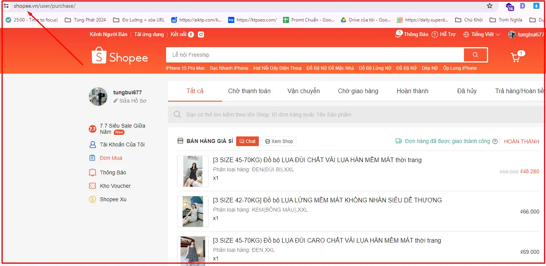Open the Tiếng Việt language dropdown

click(482, 34)
